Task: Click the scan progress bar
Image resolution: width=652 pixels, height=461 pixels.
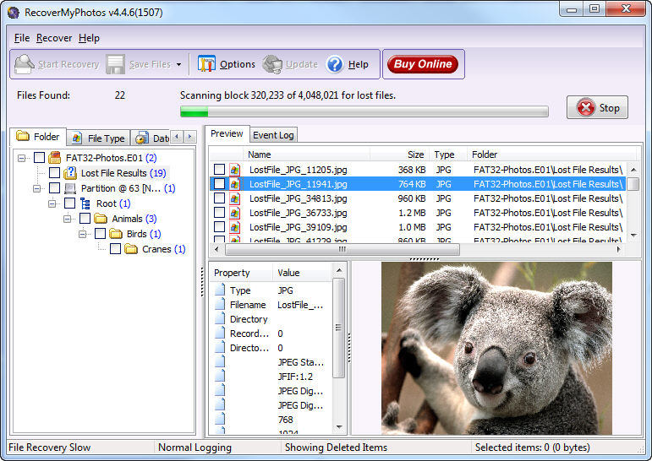Action: click(364, 111)
